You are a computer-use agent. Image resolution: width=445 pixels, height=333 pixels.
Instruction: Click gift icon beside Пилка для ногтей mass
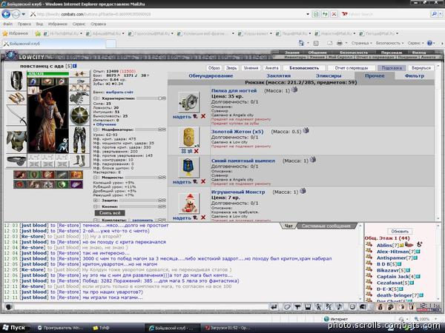(x=294, y=90)
